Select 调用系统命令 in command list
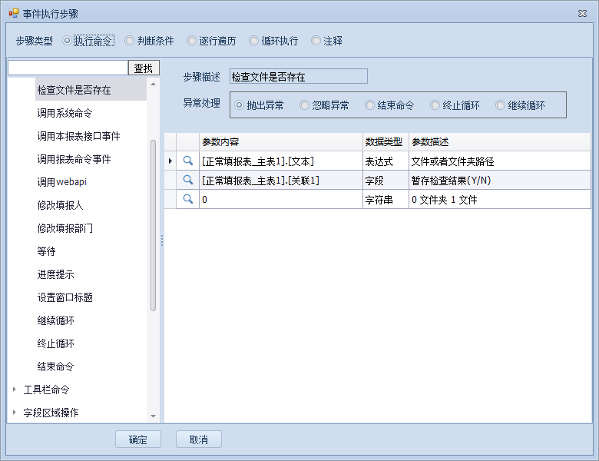Image resolution: width=599 pixels, height=461 pixels. (65, 113)
